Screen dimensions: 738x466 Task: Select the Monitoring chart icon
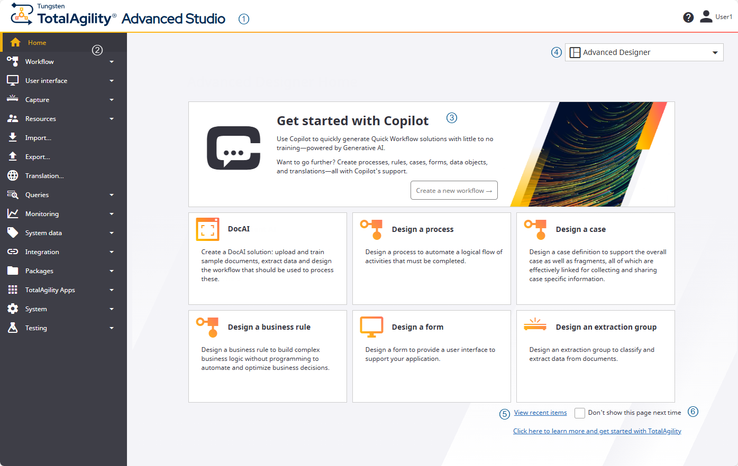click(x=13, y=213)
